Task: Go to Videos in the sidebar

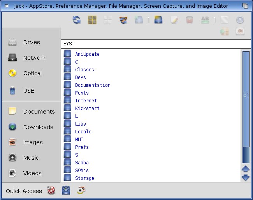Action: (25, 173)
